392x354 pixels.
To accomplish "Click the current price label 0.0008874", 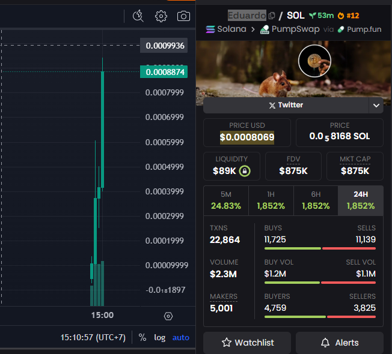I will tap(164, 72).
